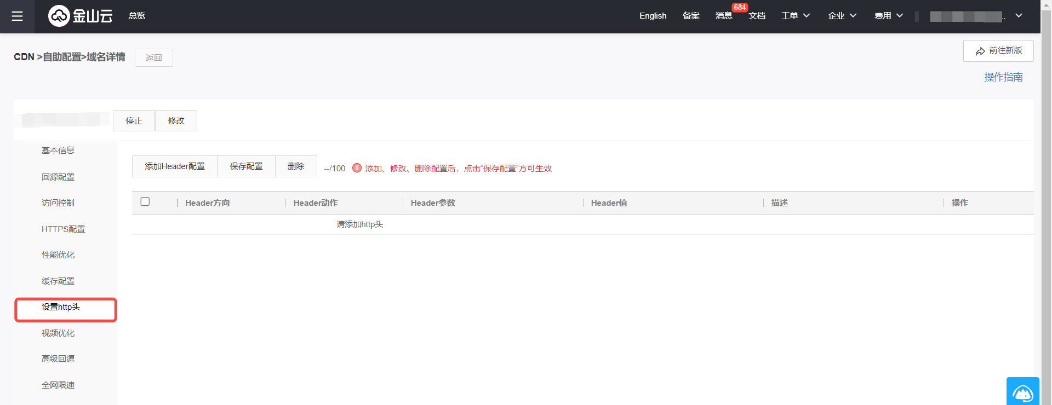Switch to 设置http头 sidebar item
Screen dimensions: 1052x405
tap(61, 307)
